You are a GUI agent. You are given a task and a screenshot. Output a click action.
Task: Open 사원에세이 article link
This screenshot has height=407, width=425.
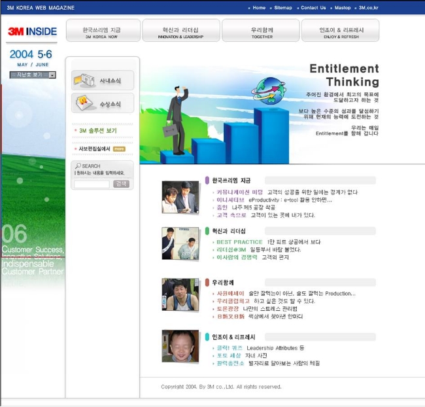(286, 293)
